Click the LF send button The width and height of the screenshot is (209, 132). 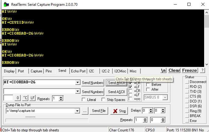pos(33,98)
